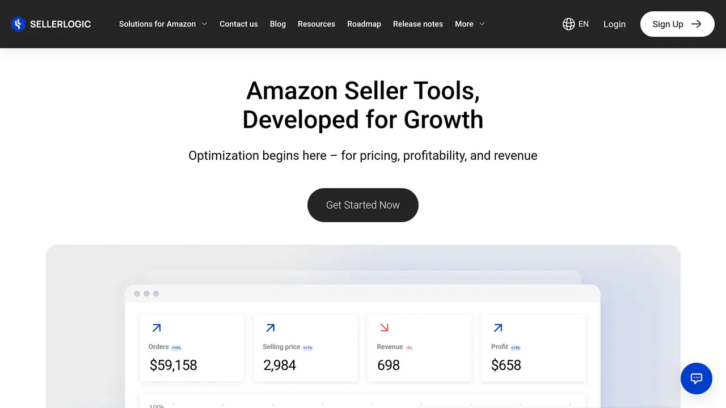Open the Contact us page
This screenshot has height=408, width=726.
point(239,24)
